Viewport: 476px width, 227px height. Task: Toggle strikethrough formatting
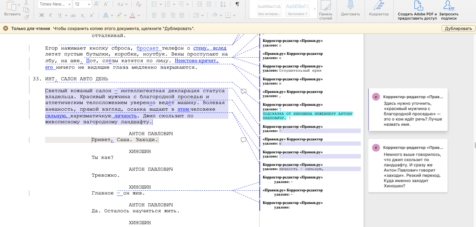pos(73,15)
